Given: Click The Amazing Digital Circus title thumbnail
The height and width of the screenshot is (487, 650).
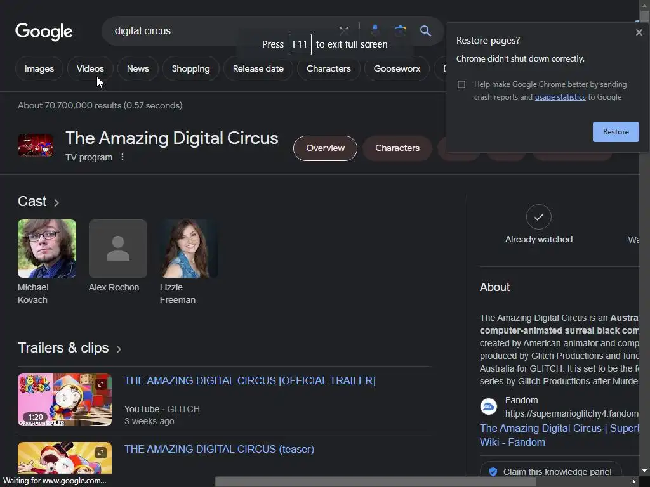Looking at the screenshot, I should (36, 145).
